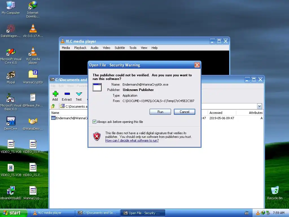
Task: Click globe network icon in system tray
Action: 263,213
